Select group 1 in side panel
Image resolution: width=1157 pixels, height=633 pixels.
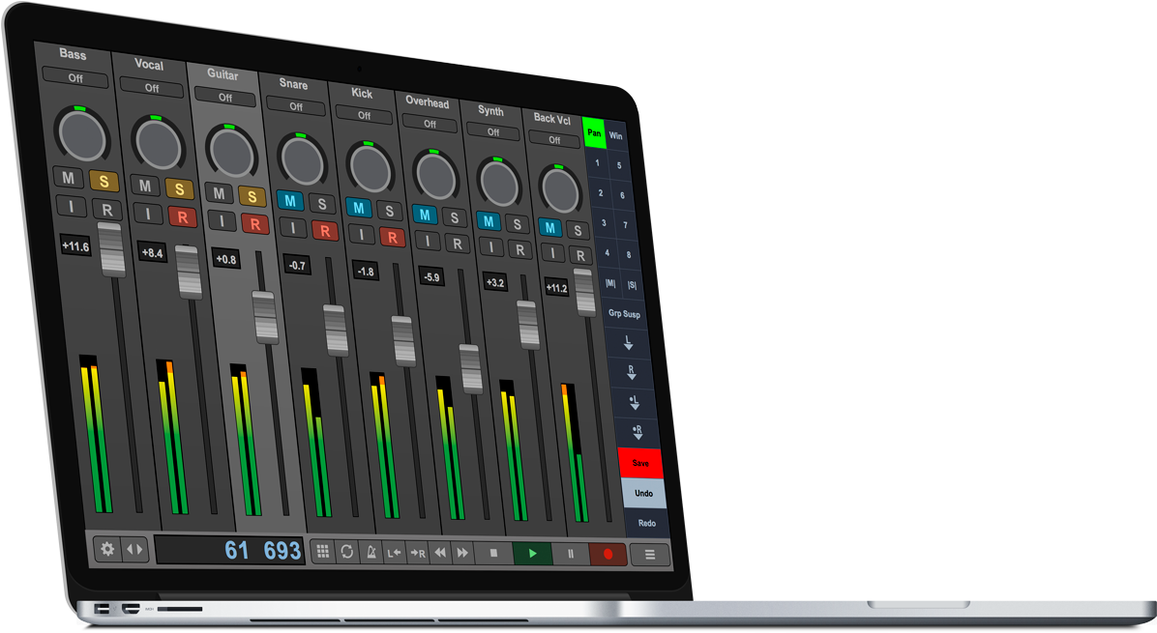(x=597, y=163)
